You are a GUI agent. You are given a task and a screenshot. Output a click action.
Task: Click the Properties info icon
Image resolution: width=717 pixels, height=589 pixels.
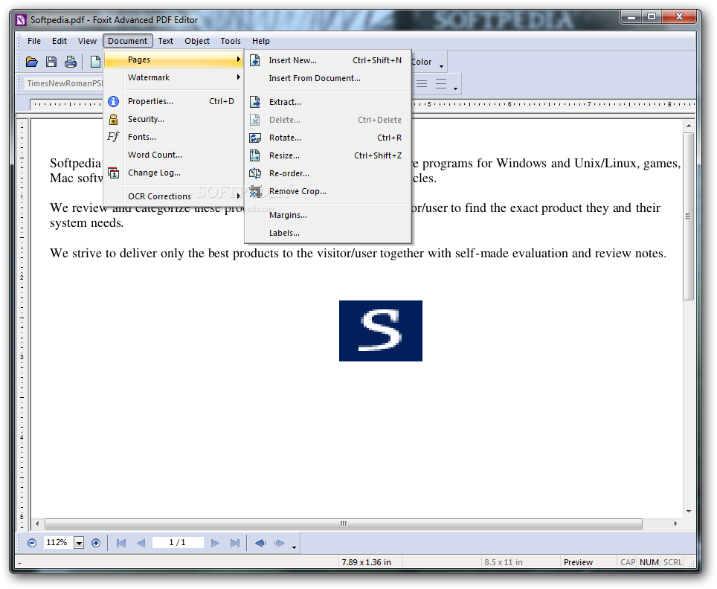click(x=113, y=102)
